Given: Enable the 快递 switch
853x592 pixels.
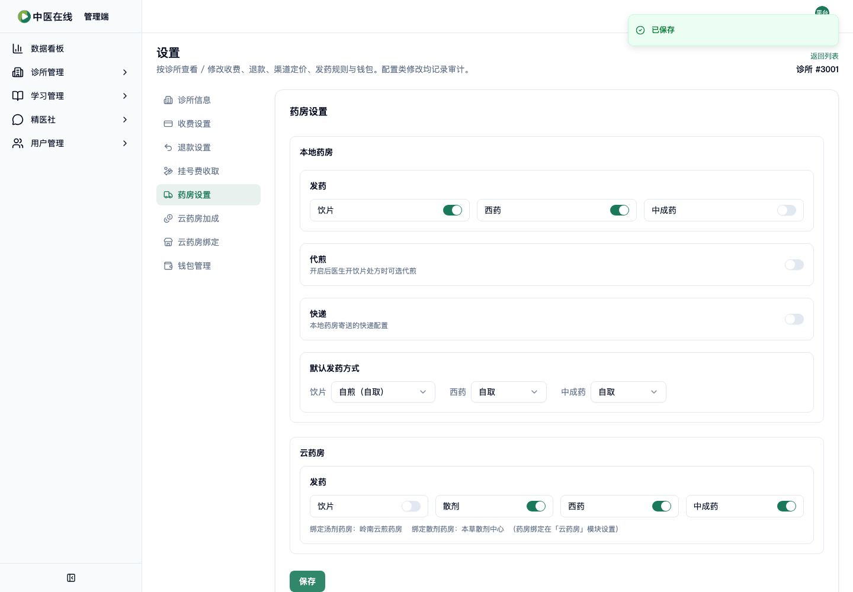Looking at the screenshot, I should point(794,319).
